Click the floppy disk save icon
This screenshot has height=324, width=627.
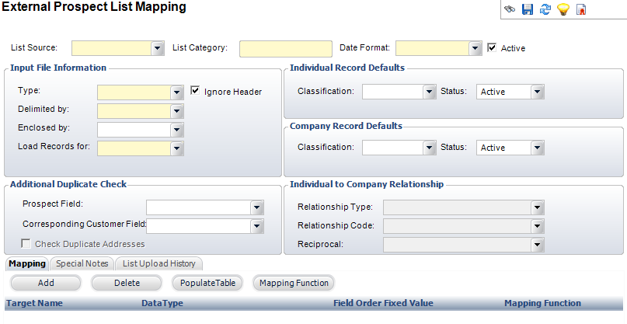528,9
